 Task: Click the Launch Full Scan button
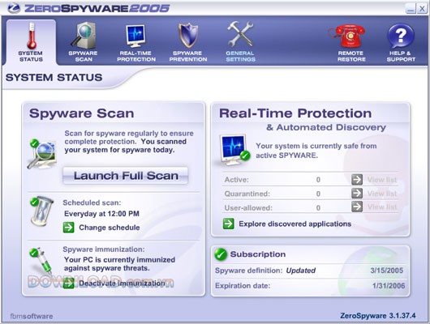point(126,176)
